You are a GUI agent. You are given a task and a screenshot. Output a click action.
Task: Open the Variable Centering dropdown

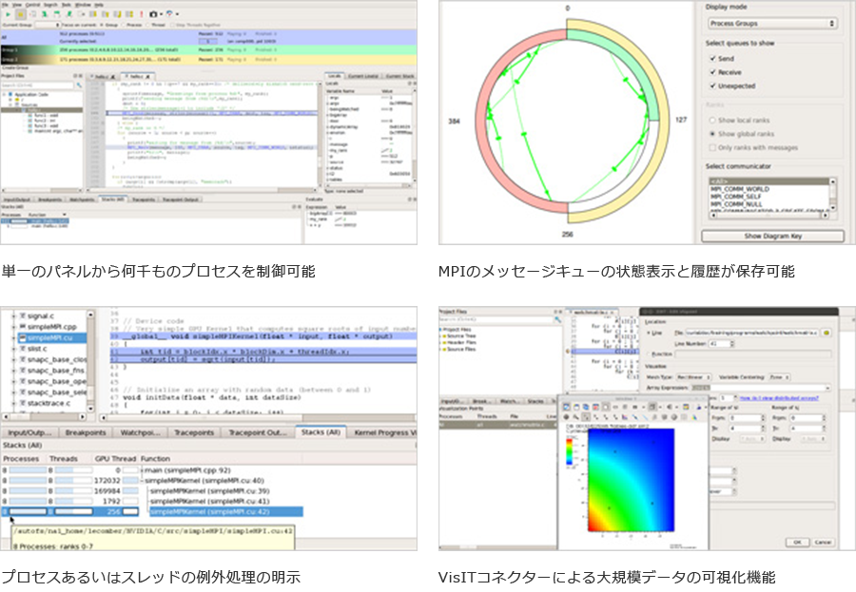(779, 377)
